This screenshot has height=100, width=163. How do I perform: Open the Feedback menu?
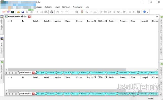click(77, 7)
